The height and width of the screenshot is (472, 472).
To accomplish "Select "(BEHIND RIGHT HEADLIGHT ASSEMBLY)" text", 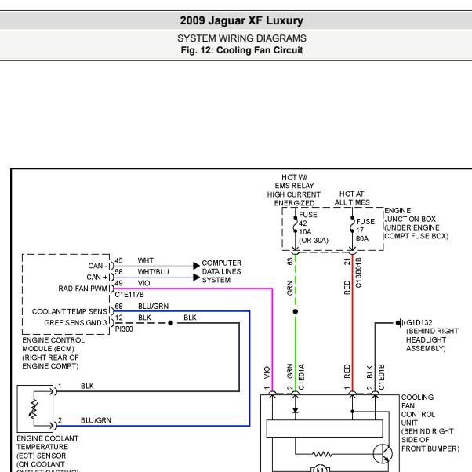I will tap(432, 339).
